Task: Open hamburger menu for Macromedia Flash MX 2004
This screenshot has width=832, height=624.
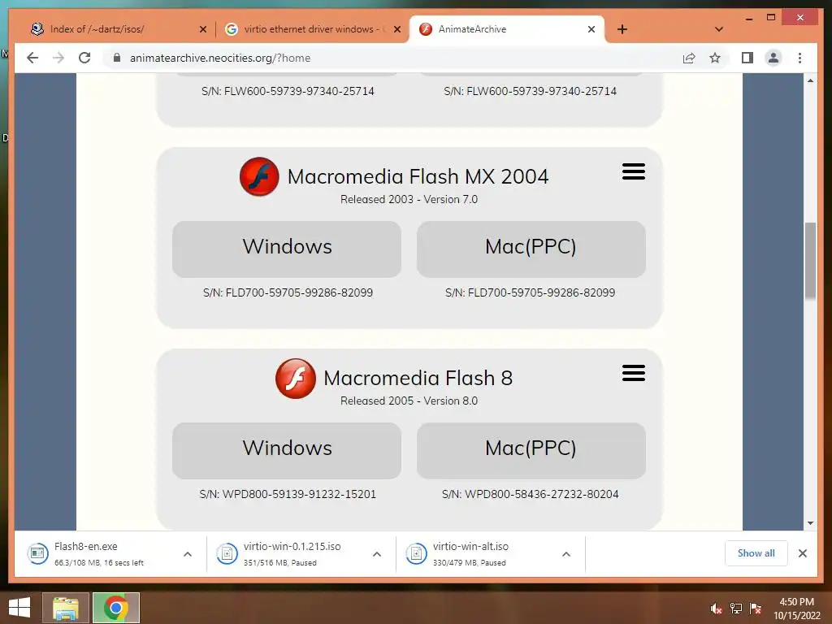Action: click(634, 171)
